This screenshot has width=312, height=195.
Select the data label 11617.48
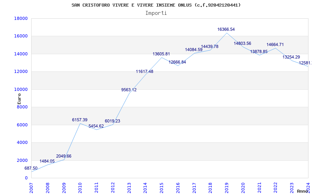[145, 72]
